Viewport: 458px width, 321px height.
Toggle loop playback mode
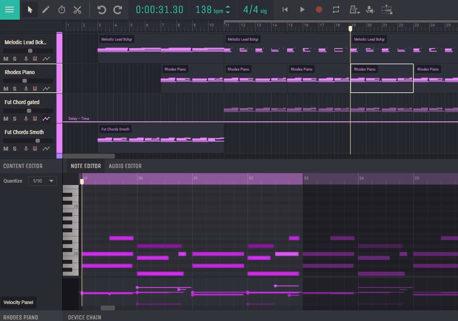pyautogui.click(x=336, y=9)
